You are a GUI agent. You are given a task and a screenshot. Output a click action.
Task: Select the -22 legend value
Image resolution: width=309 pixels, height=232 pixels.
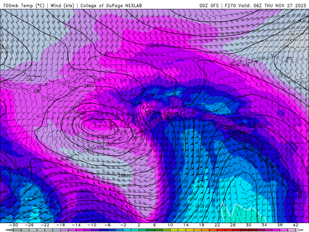tap(45, 225)
